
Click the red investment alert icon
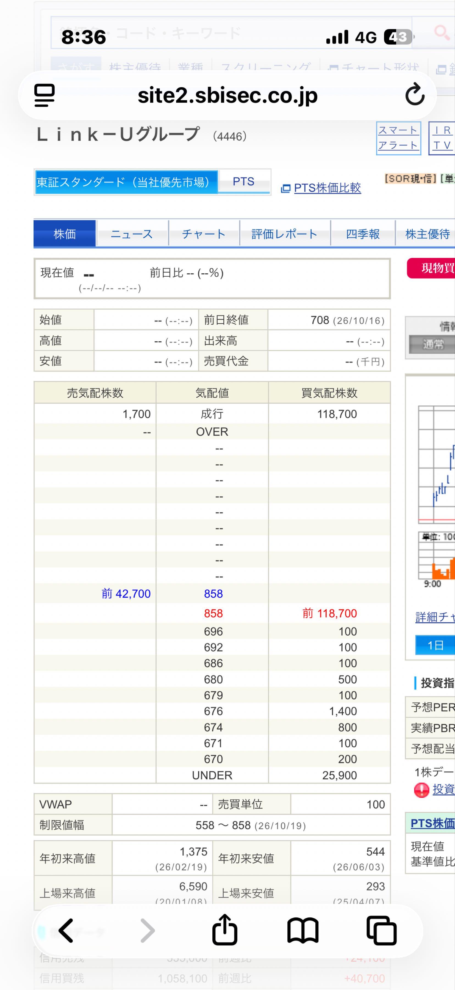[x=421, y=790]
